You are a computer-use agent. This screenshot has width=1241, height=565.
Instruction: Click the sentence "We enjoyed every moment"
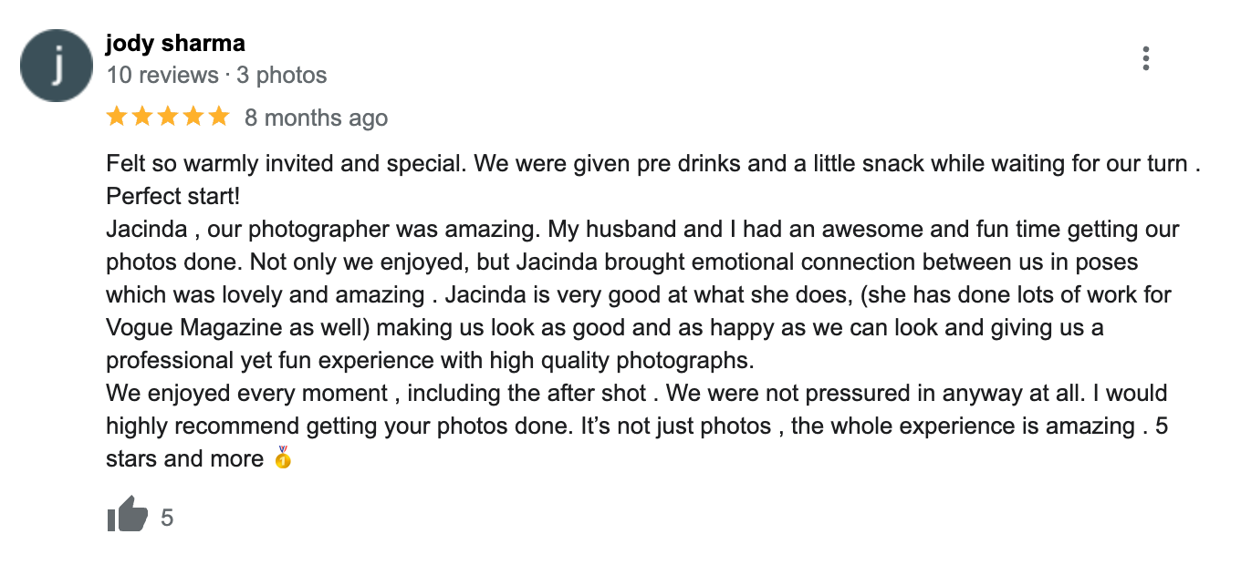pyautogui.click(x=250, y=394)
